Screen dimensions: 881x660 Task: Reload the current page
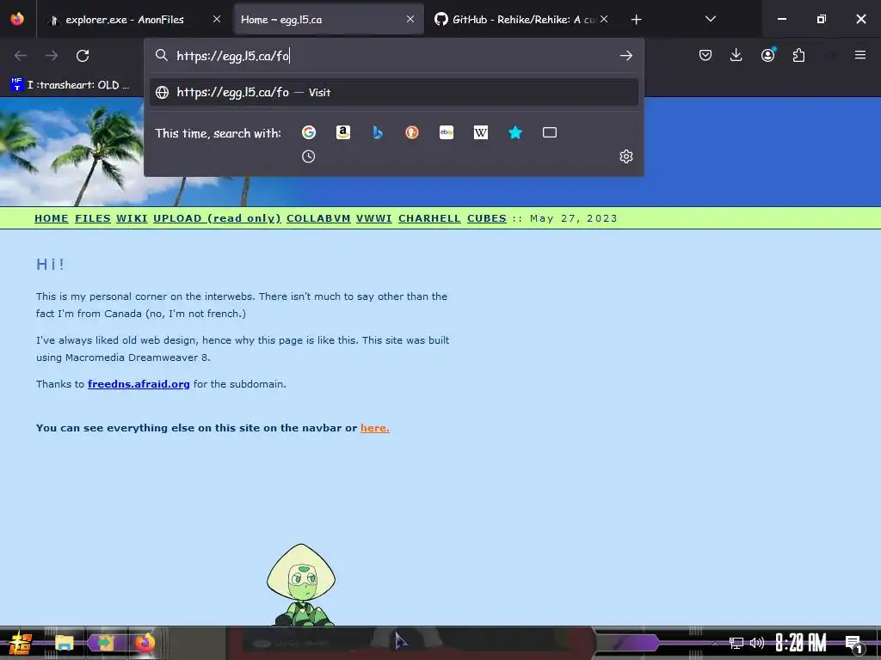point(83,56)
